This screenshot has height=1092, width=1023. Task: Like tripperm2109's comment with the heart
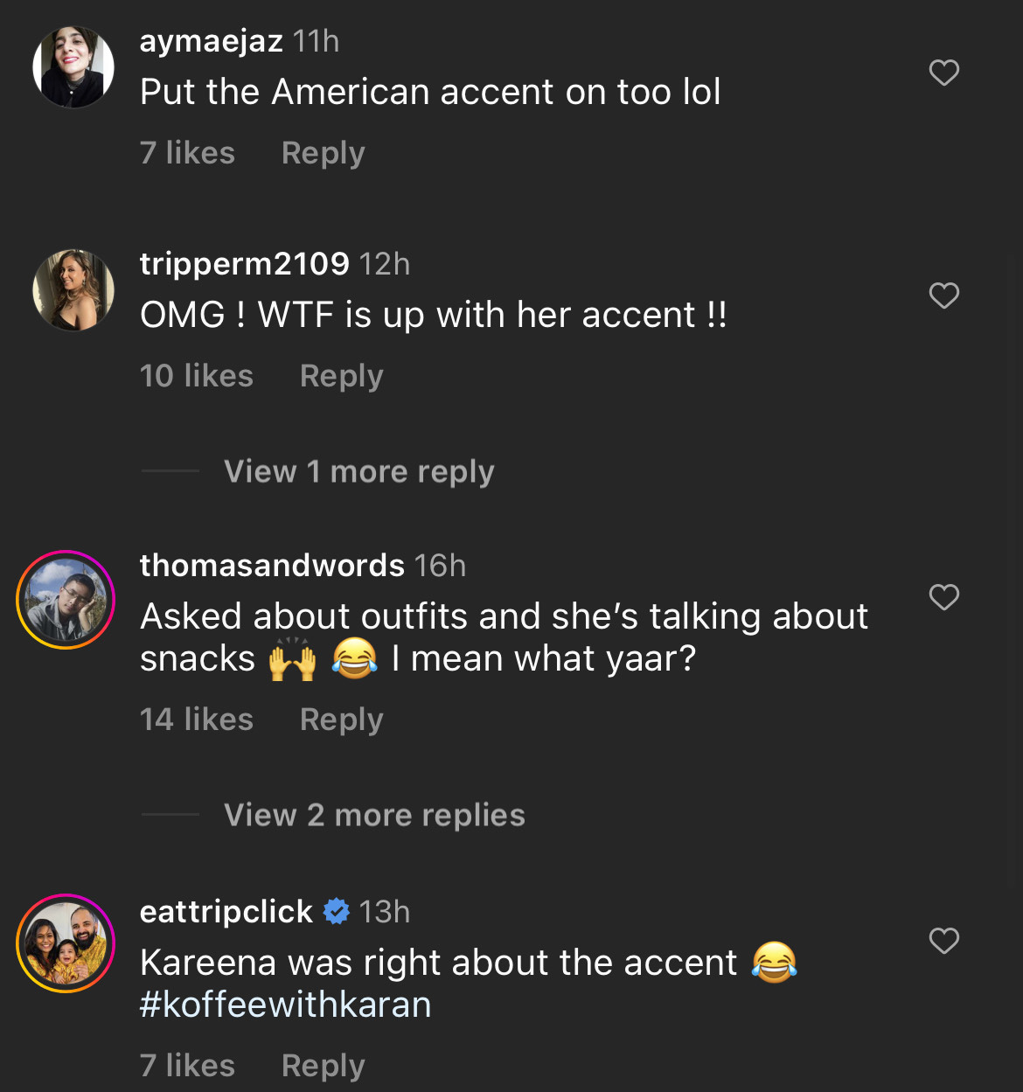click(943, 296)
